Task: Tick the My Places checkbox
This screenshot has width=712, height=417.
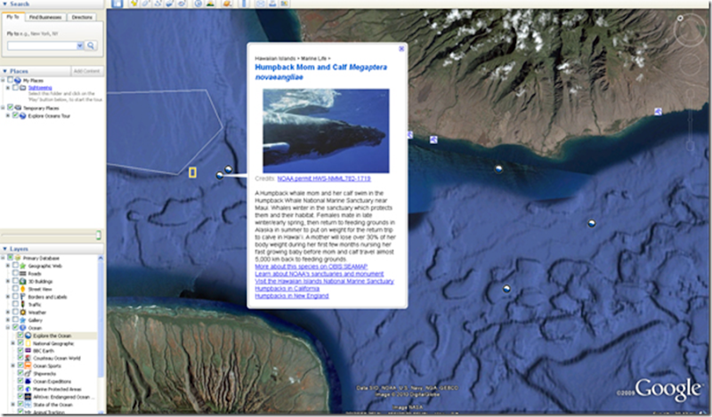Action: tap(10, 80)
